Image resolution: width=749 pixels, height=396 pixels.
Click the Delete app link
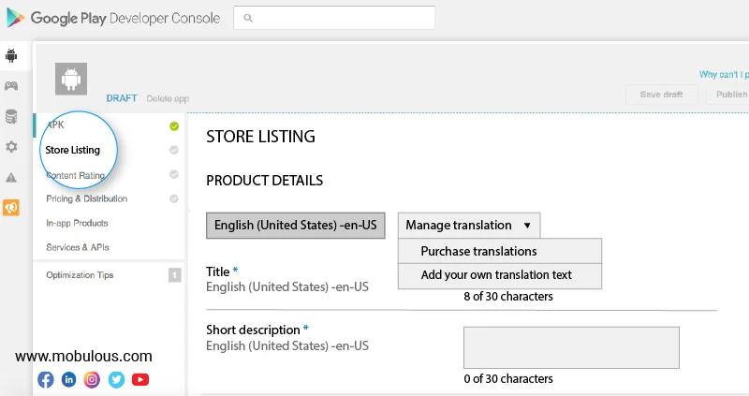[168, 98]
